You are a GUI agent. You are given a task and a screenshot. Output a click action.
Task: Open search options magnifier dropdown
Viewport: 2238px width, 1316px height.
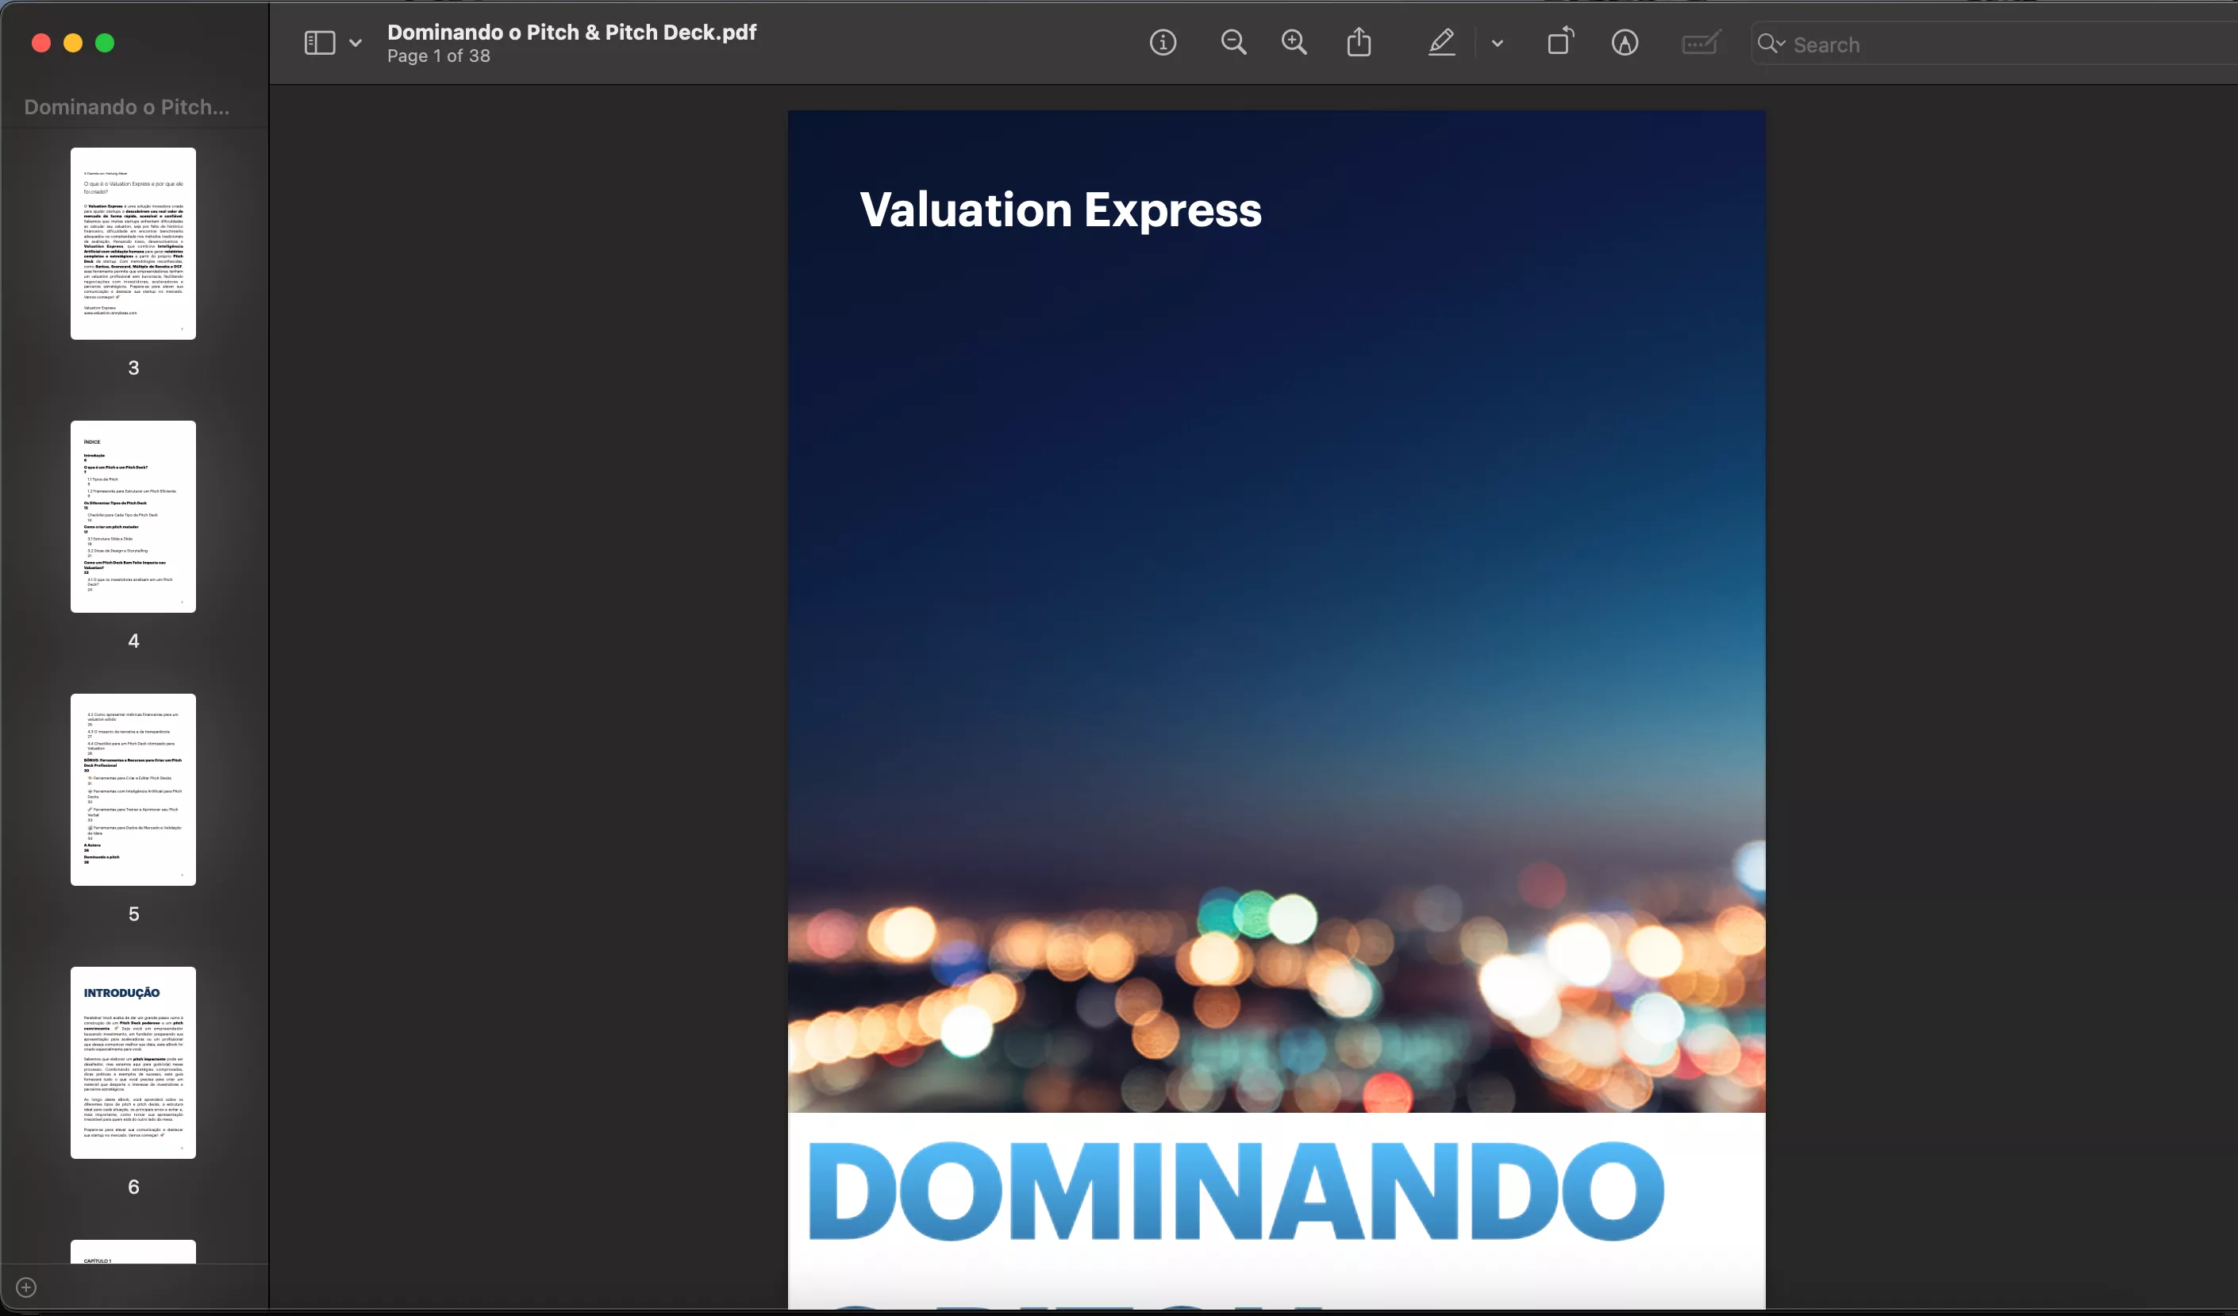1771,44
